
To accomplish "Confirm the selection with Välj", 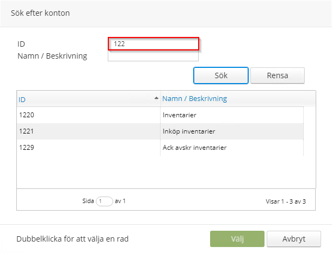I will (237, 239).
